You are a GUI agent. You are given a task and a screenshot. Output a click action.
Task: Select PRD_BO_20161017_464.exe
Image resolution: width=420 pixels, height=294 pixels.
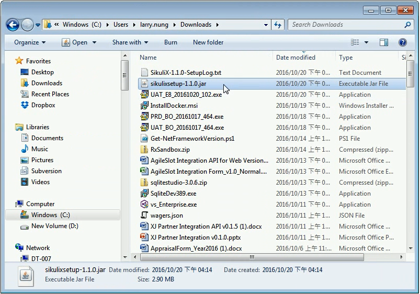(187, 117)
